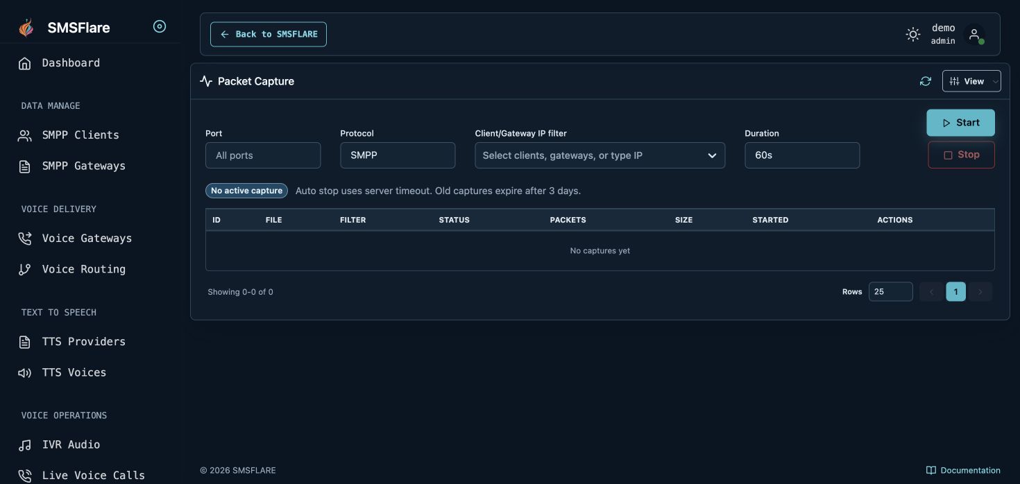The height and width of the screenshot is (484, 1020).
Task: Click the No active capture badge
Action: [x=246, y=191]
